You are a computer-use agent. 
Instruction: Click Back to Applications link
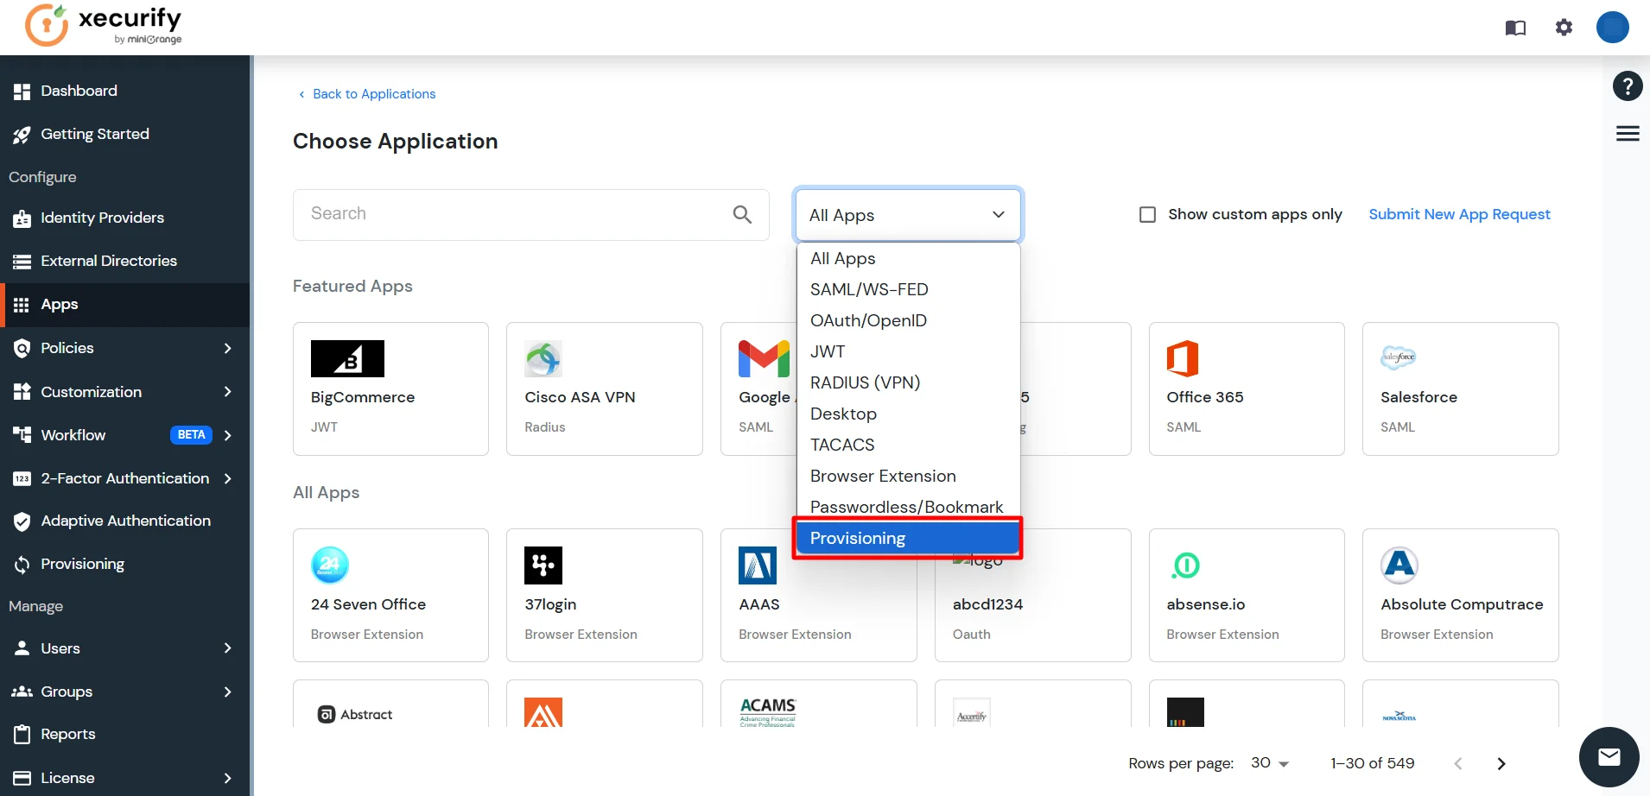[x=367, y=94]
